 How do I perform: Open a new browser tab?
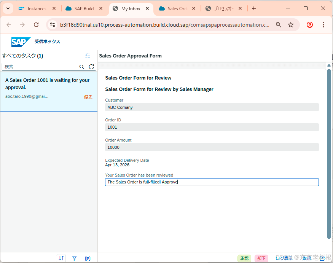click(x=254, y=8)
